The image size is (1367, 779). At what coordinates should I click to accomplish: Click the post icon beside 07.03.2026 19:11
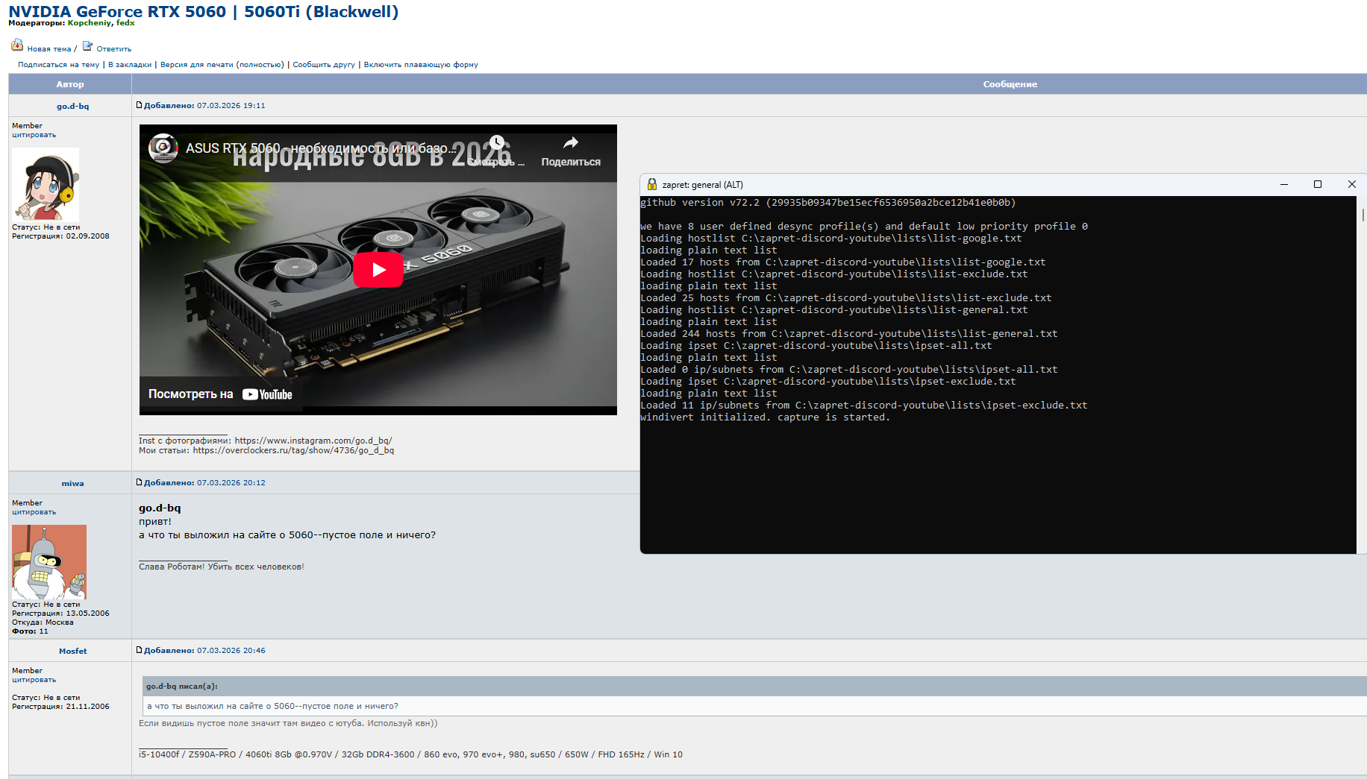[x=140, y=105]
